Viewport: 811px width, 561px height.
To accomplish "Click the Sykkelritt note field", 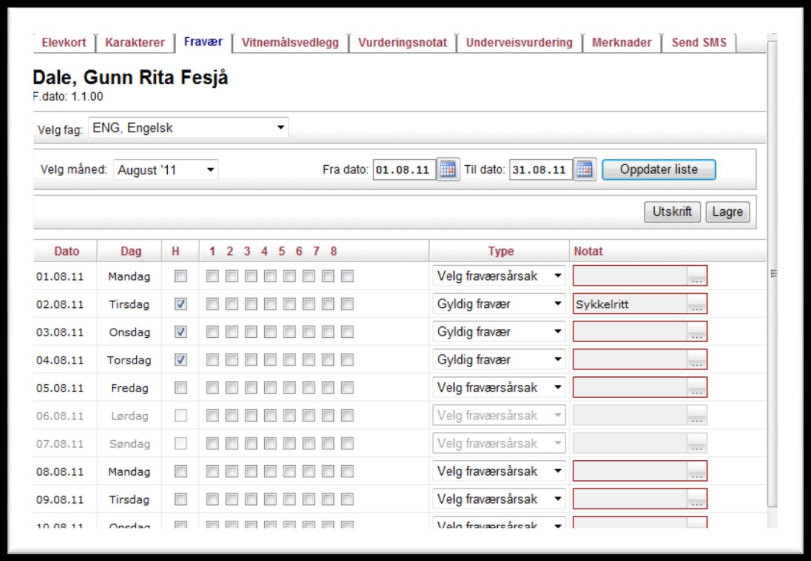I will point(630,305).
